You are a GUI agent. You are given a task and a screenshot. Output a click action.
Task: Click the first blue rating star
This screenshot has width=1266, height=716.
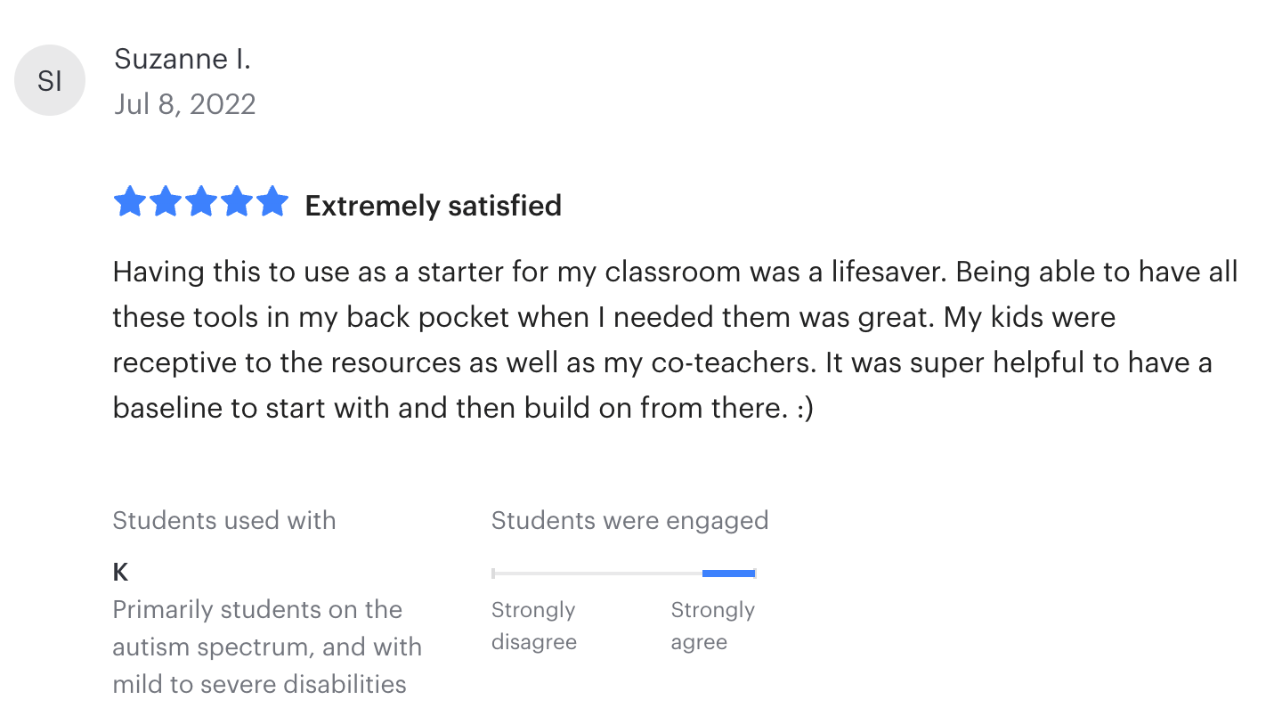tap(130, 202)
